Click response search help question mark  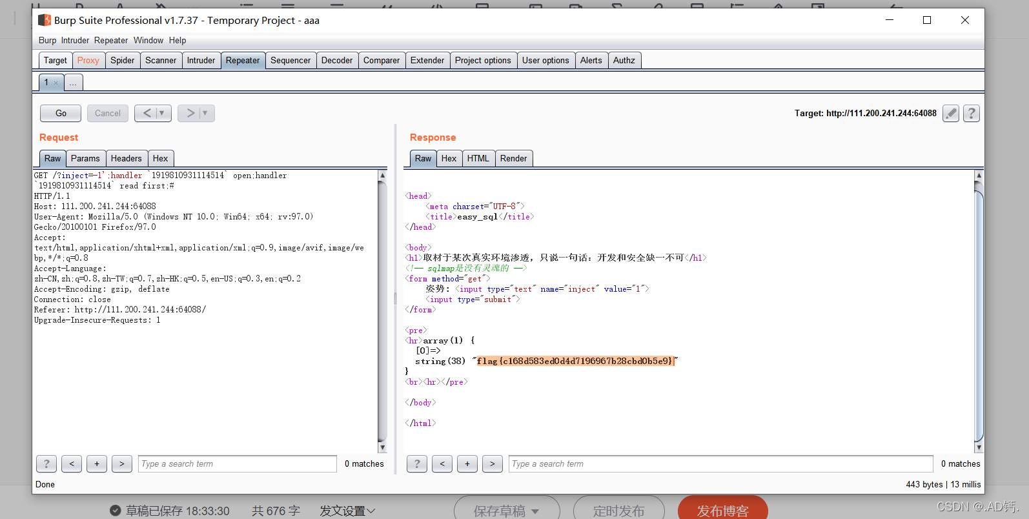point(417,463)
